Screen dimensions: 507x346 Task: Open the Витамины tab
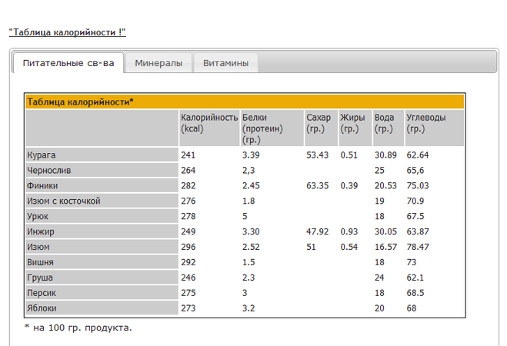(225, 63)
